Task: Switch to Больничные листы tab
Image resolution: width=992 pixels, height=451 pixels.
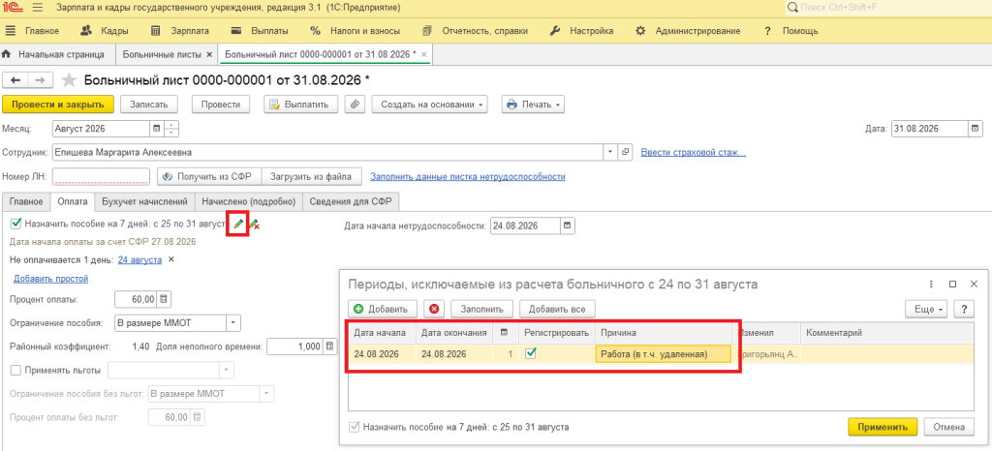Action: (x=162, y=54)
